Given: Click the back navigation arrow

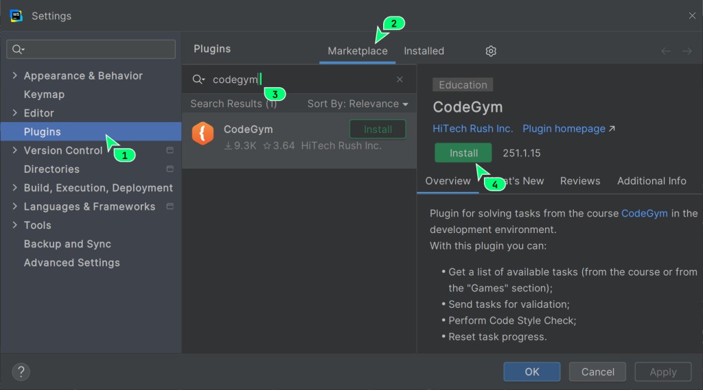Looking at the screenshot, I should (x=665, y=51).
